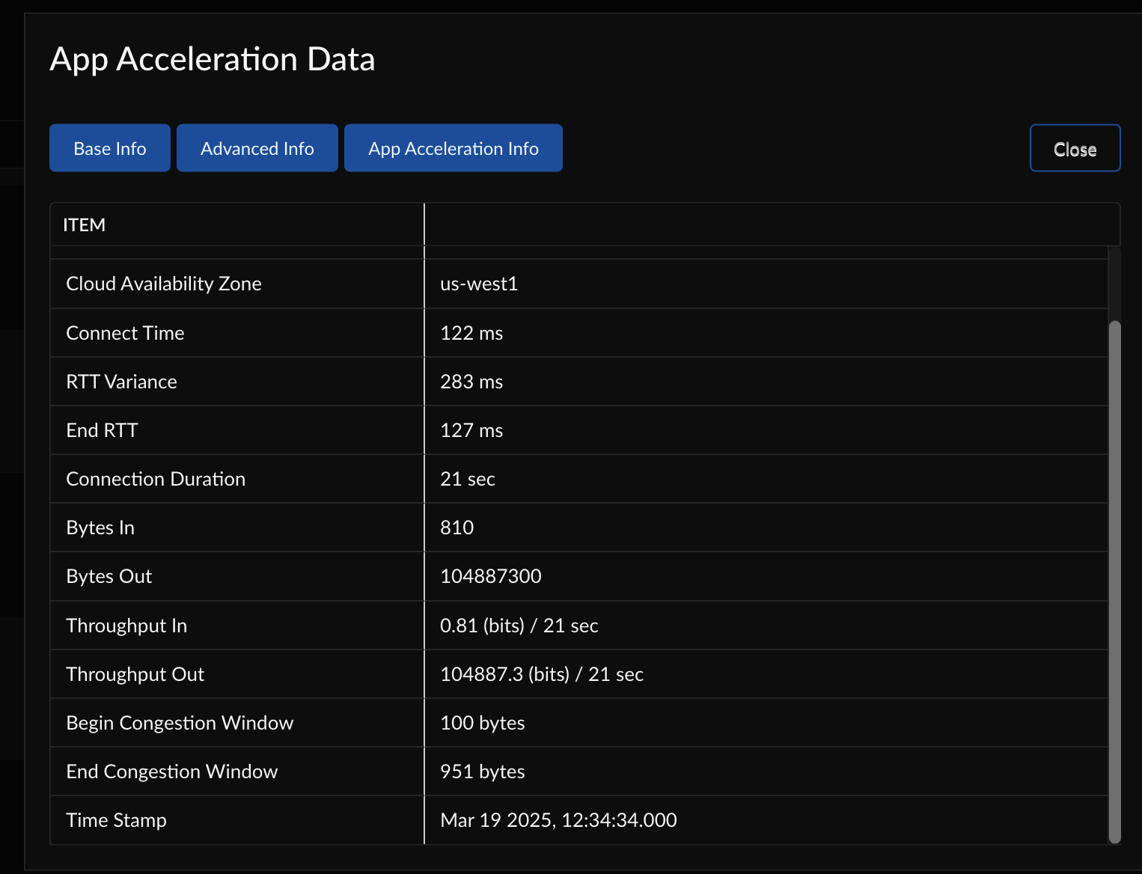Select the End Congestion Window value 951 bytes

482,771
